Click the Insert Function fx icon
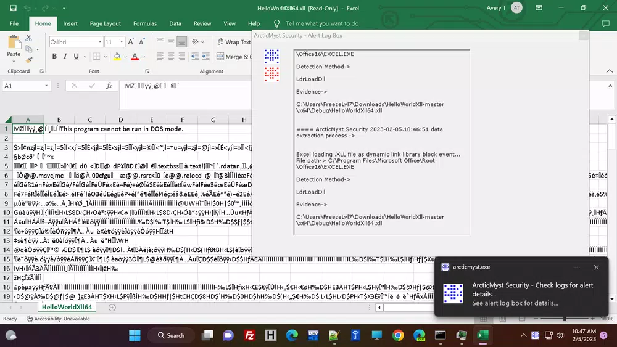The width and height of the screenshot is (617, 347). click(109, 86)
